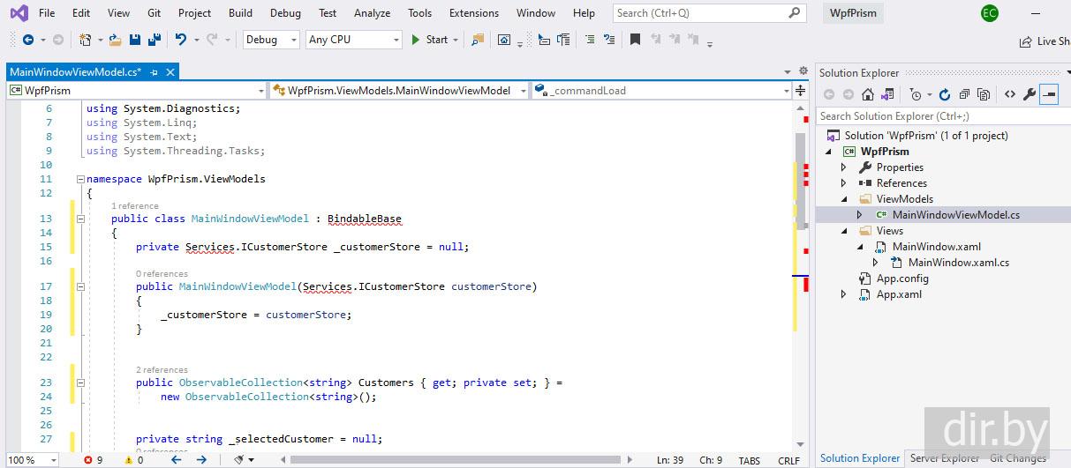Open Properties wrench icon in Solution Explorer

click(1029, 95)
